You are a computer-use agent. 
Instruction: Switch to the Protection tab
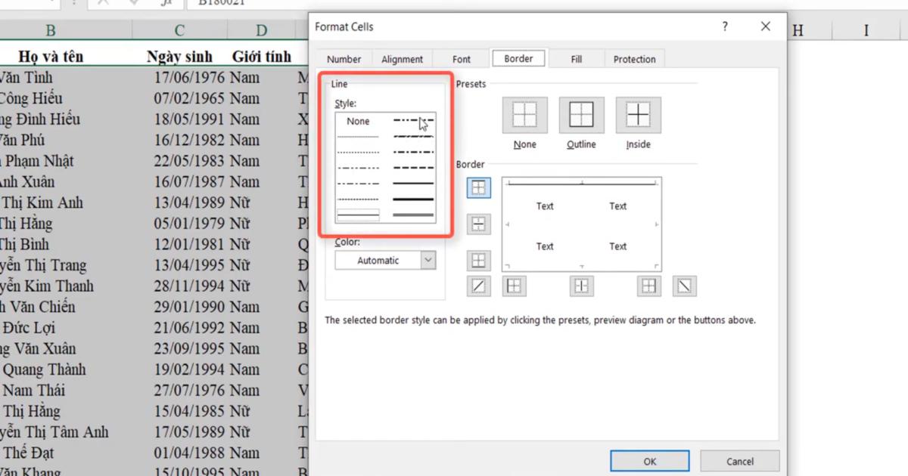click(634, 58)
